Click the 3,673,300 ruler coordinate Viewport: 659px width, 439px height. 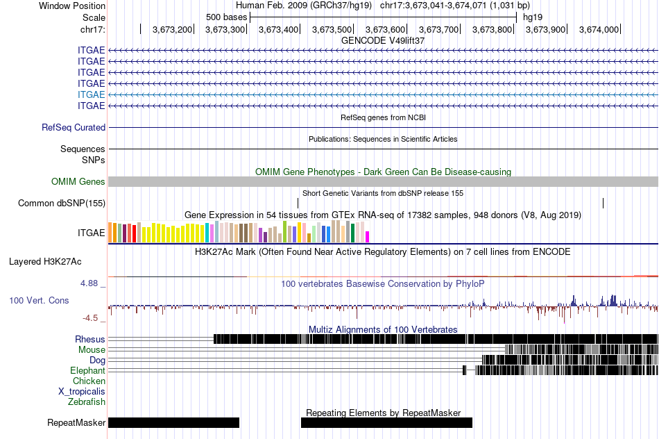pos(225,29)
